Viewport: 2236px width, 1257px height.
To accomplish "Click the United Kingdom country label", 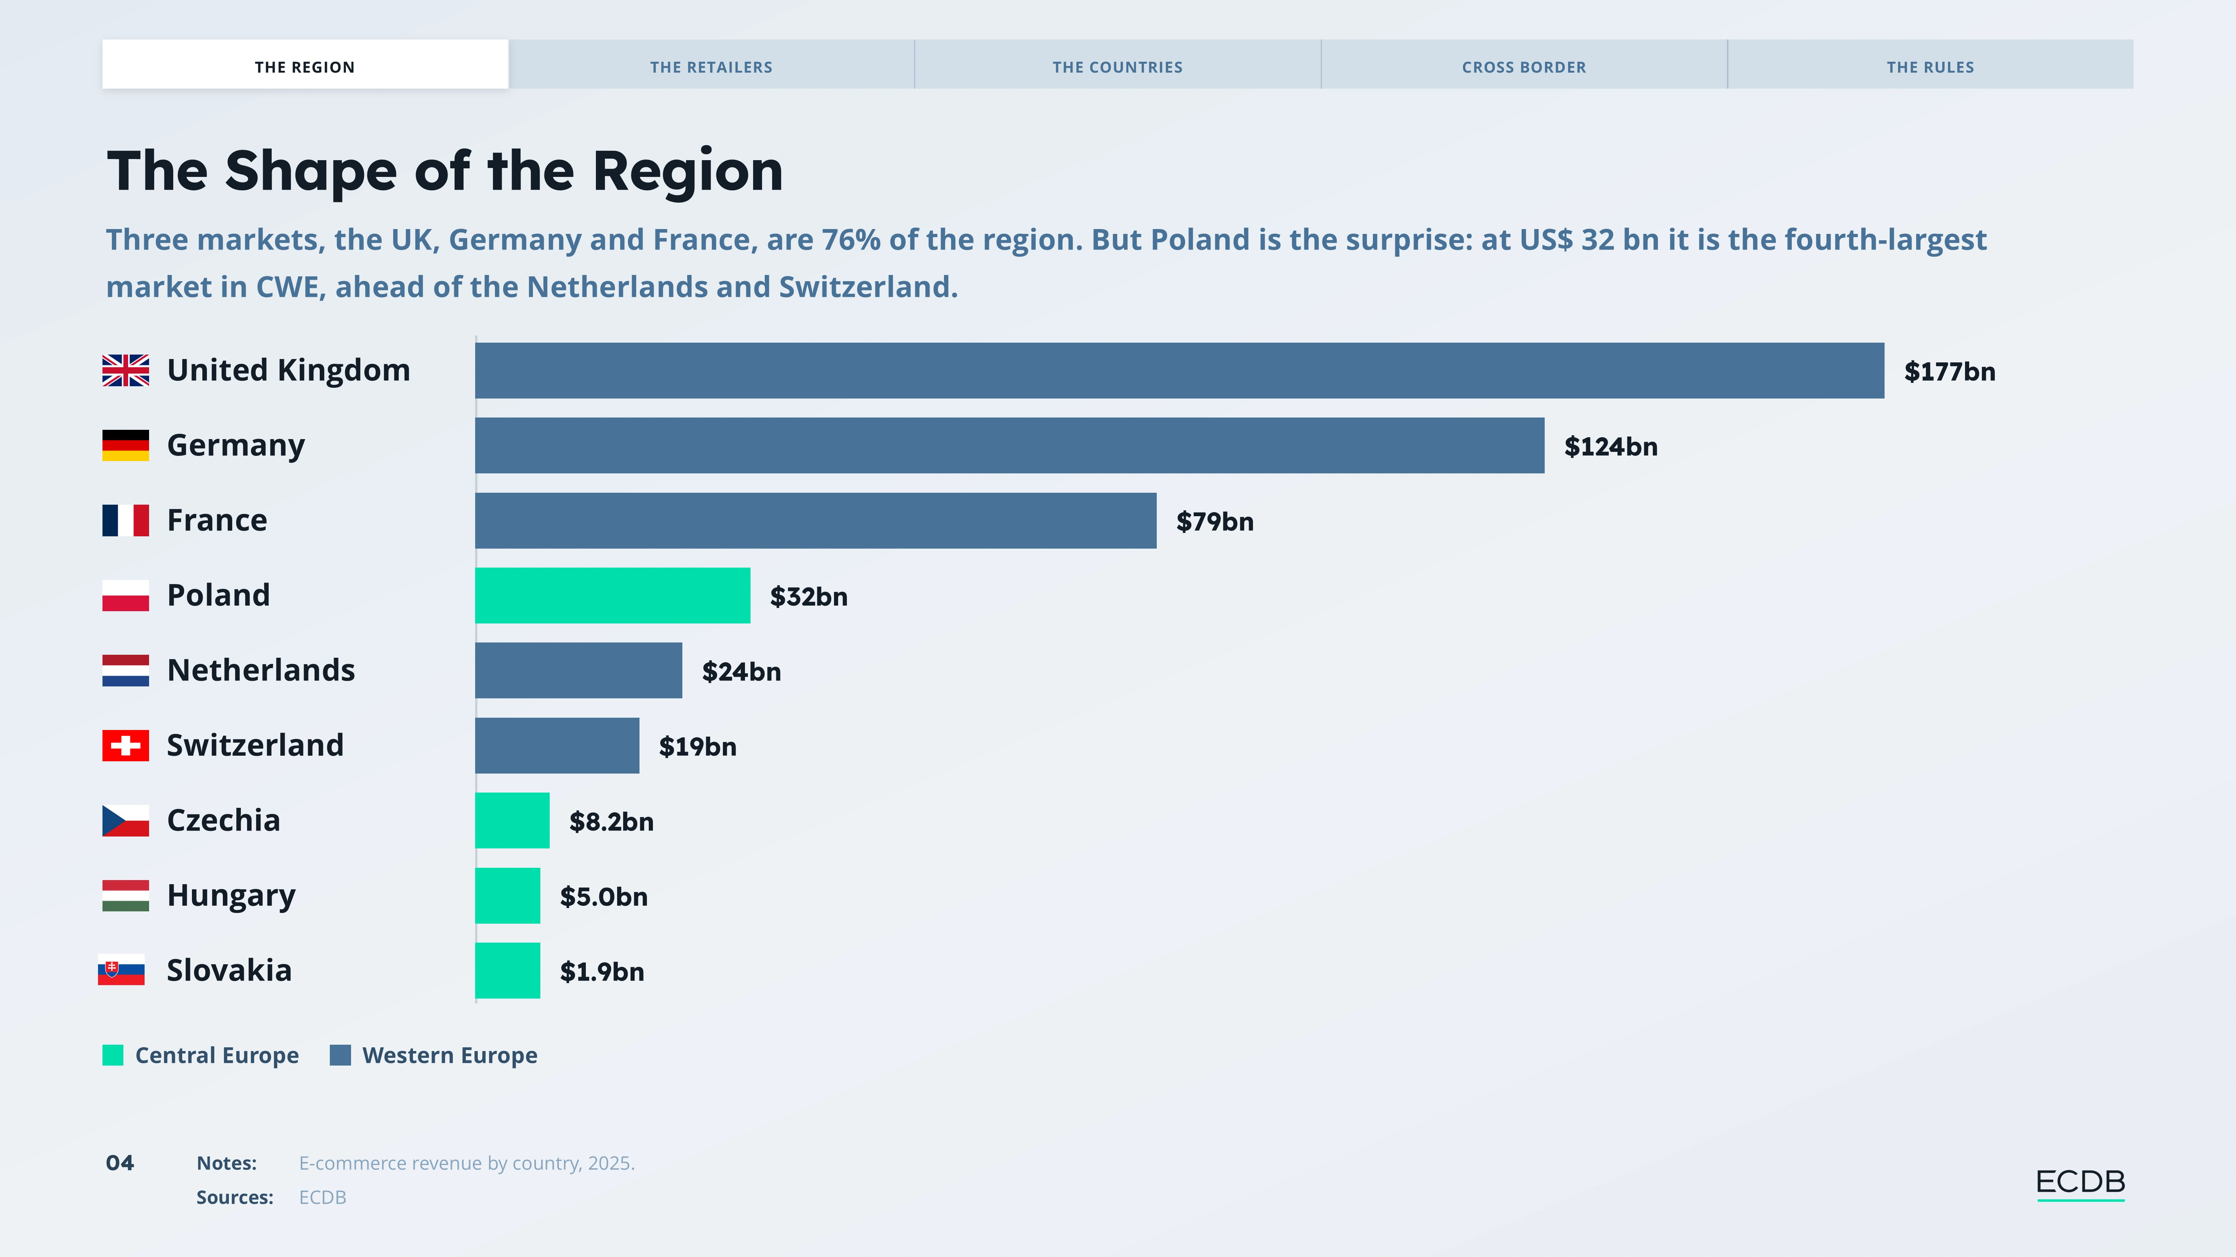I will pyautogui.click(x=288, y=371).
